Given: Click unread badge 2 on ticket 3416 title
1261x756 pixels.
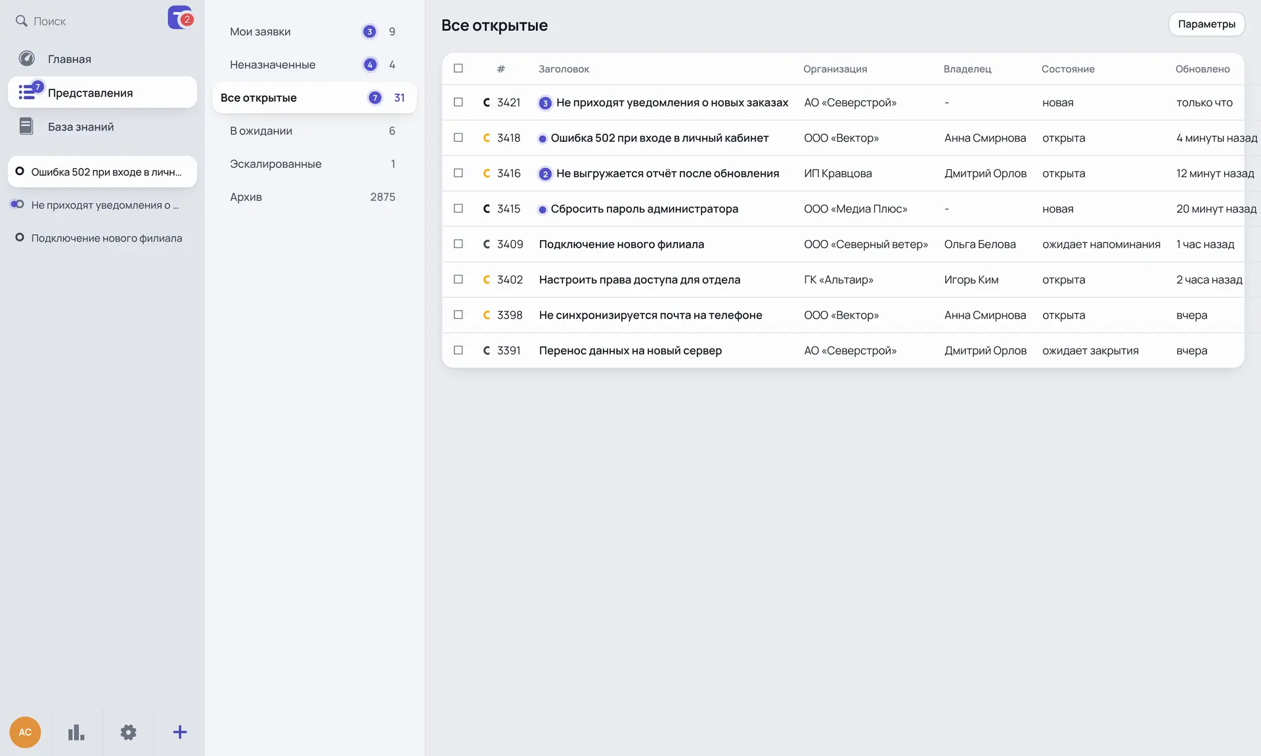Looking at the screenshot, I should (545, 174).
